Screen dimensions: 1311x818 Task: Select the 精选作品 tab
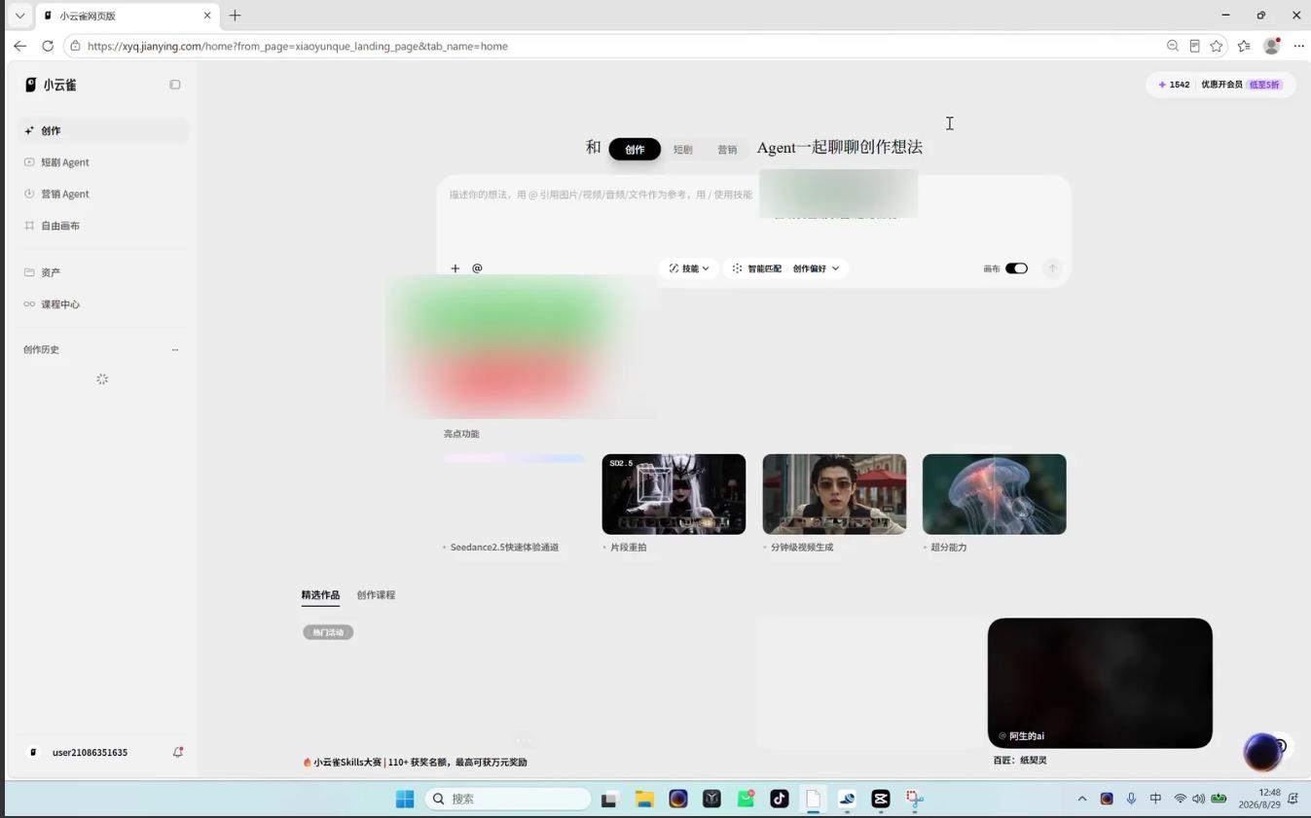coord(320,595)
